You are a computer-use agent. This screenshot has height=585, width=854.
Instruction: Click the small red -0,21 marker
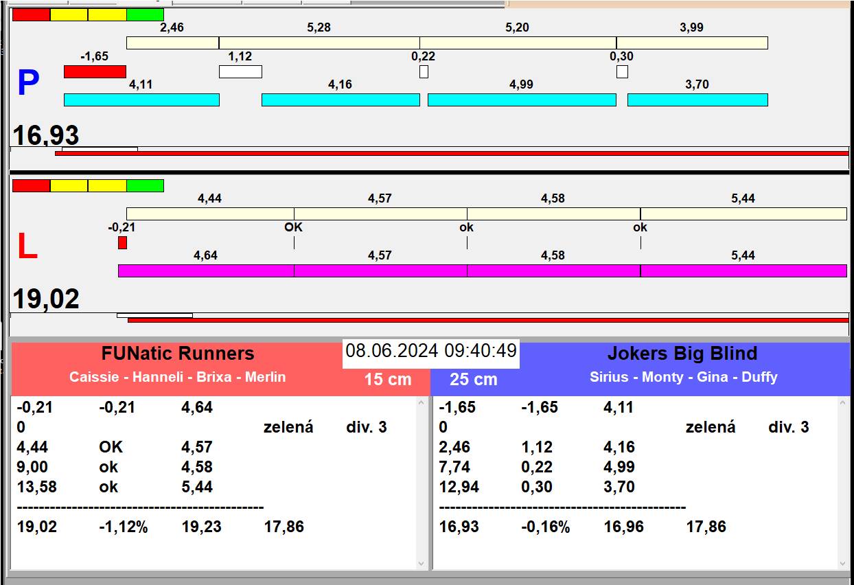click(x=122, y=242)
